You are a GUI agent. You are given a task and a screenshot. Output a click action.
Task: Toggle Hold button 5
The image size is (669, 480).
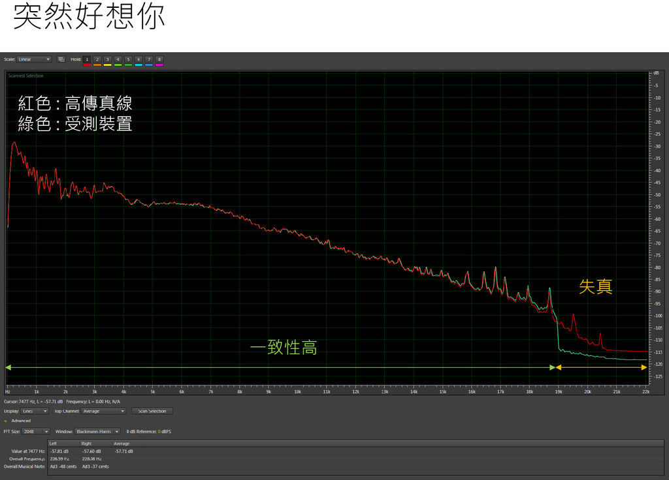tap(128, 59)
